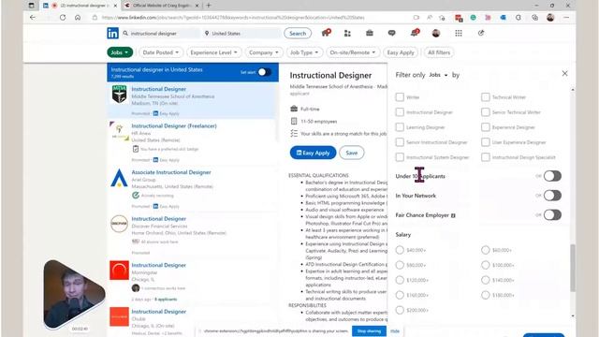The width and height of the screenshot is (599, 337).
Task: Enable the In Your Network toggle
Action: tap(552, 196)
